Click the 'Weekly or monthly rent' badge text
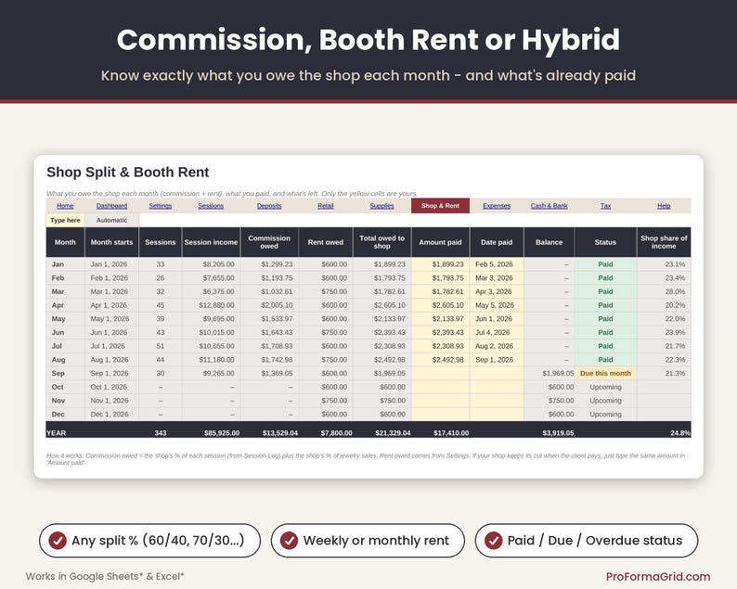Screen dimensions: 737x589 click(376, 541)
